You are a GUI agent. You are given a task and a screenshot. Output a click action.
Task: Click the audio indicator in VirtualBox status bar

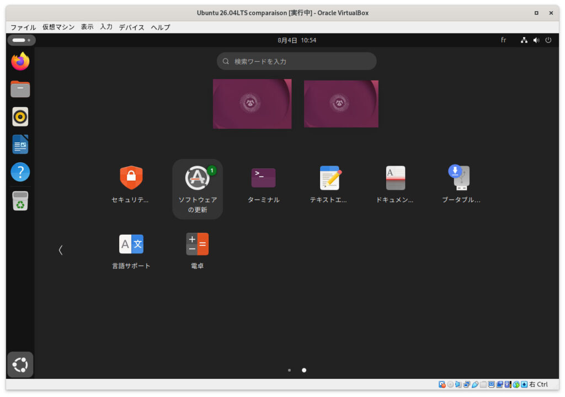click(x=459, y=384)
